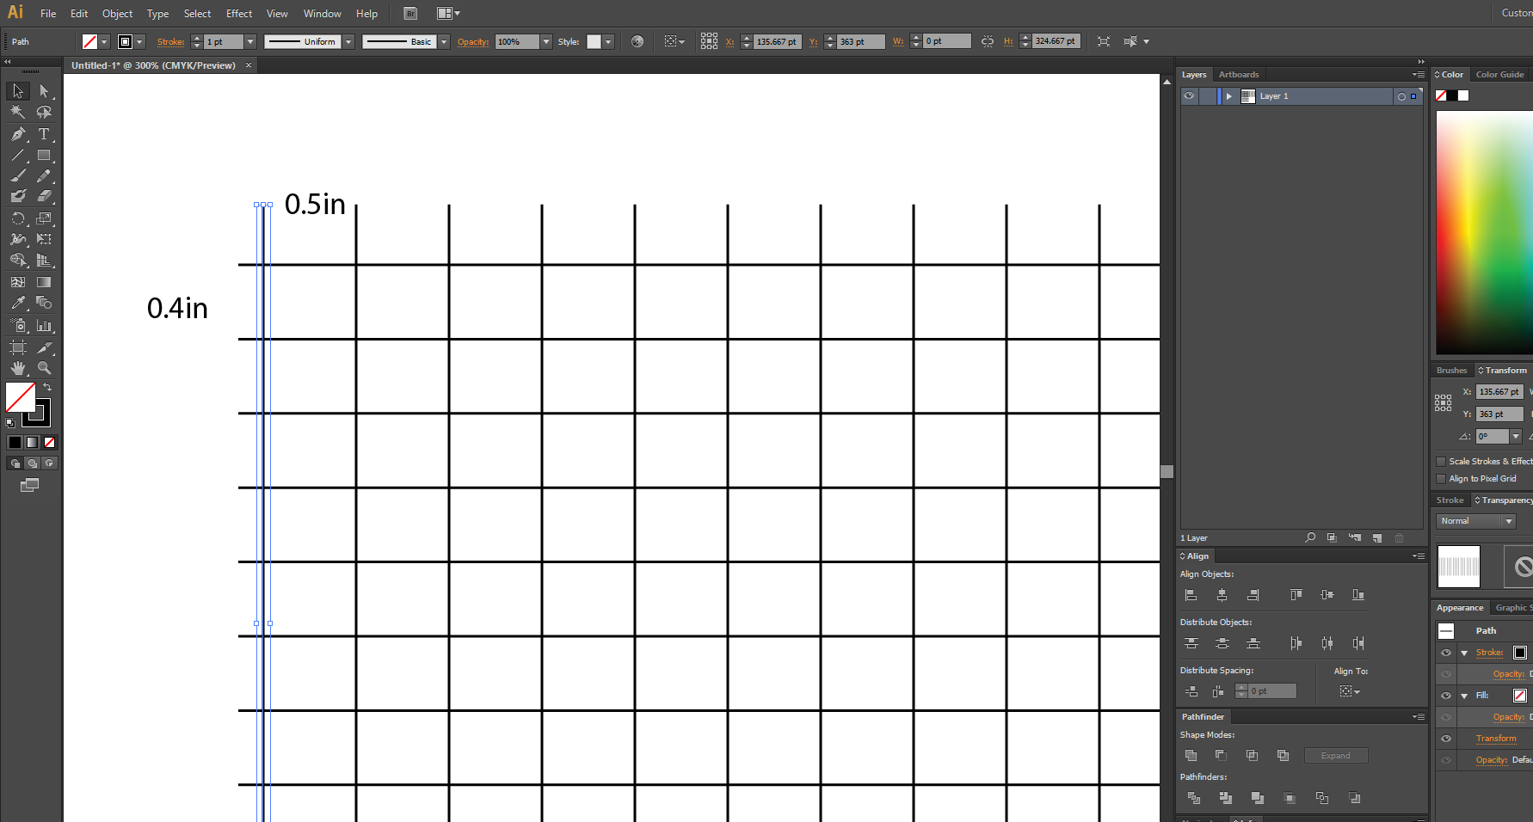Pick the Eyedropper tool
The height and width of the screenshot is (822, 1533).
(17, 304)
